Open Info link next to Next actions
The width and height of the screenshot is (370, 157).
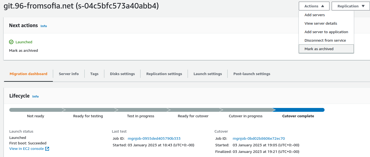click(44, 26)
